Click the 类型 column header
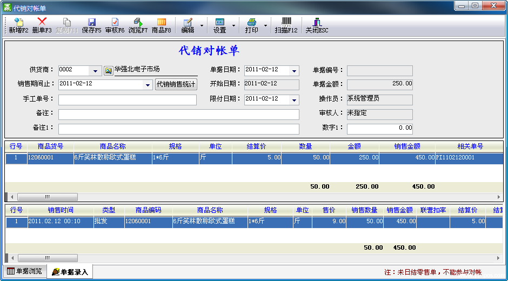 (109, 210)
